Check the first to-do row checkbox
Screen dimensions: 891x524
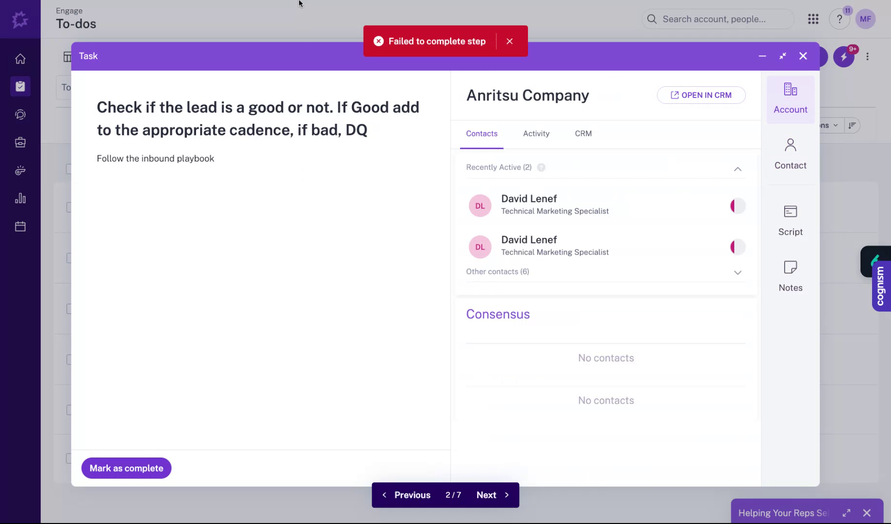pos(68,169)
